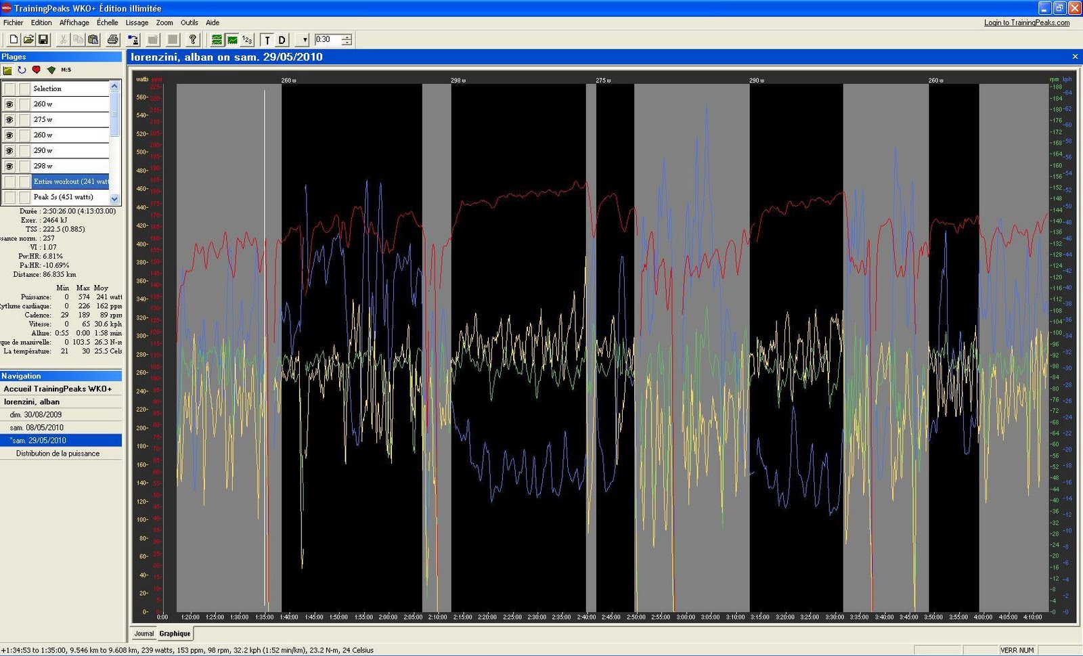
Task: Show the Peak 5s range via its eye box
Action: click(x=9, y=198)
